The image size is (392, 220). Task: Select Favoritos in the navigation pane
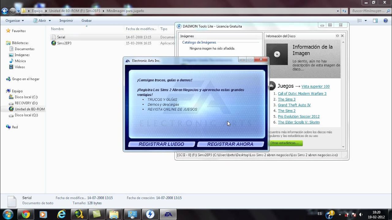19,31
